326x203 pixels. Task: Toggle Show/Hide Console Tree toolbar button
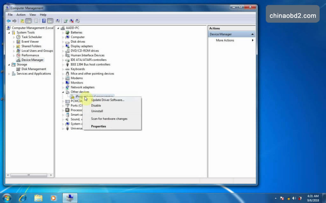28,21
